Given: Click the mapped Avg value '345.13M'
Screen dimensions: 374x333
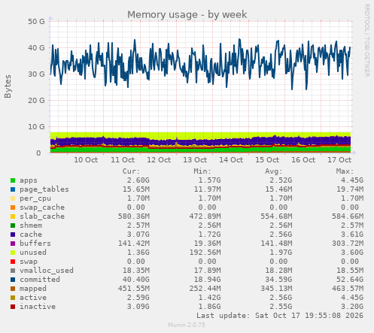Looking at the screenshot, I should point(276,289).
